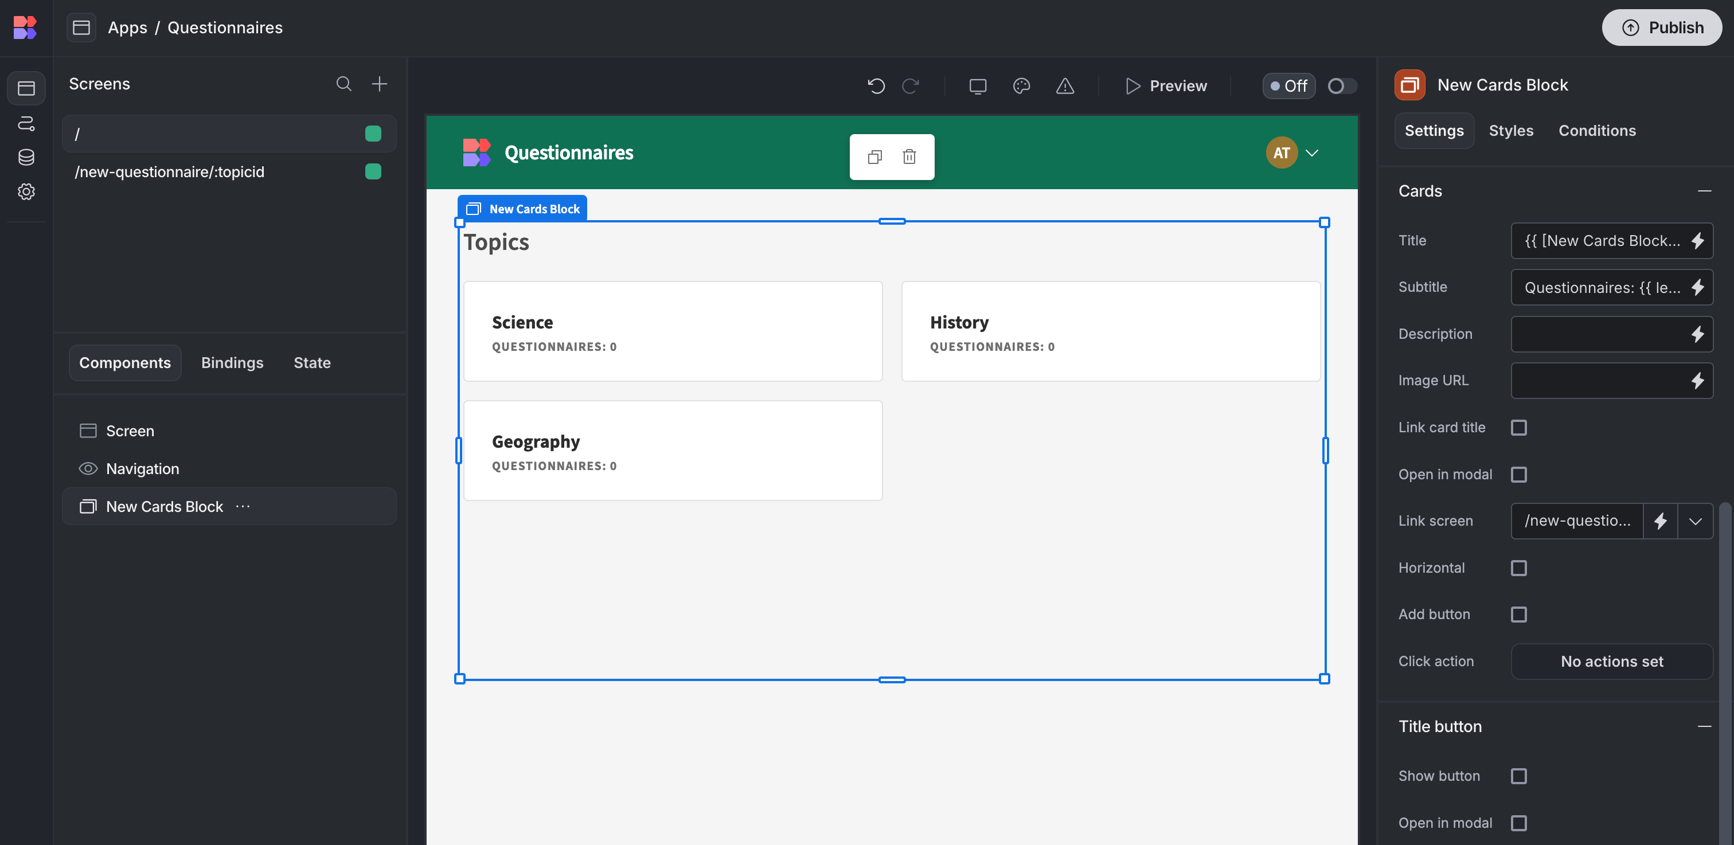
Task: Select the /new-questionnaire/:topicid screen's green swatch
Action: 373,171
